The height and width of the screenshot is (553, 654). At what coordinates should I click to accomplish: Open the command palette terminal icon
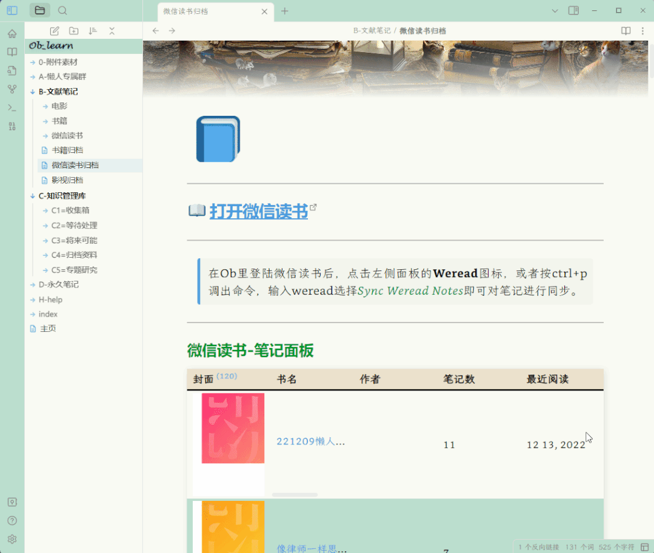[12, 108]
